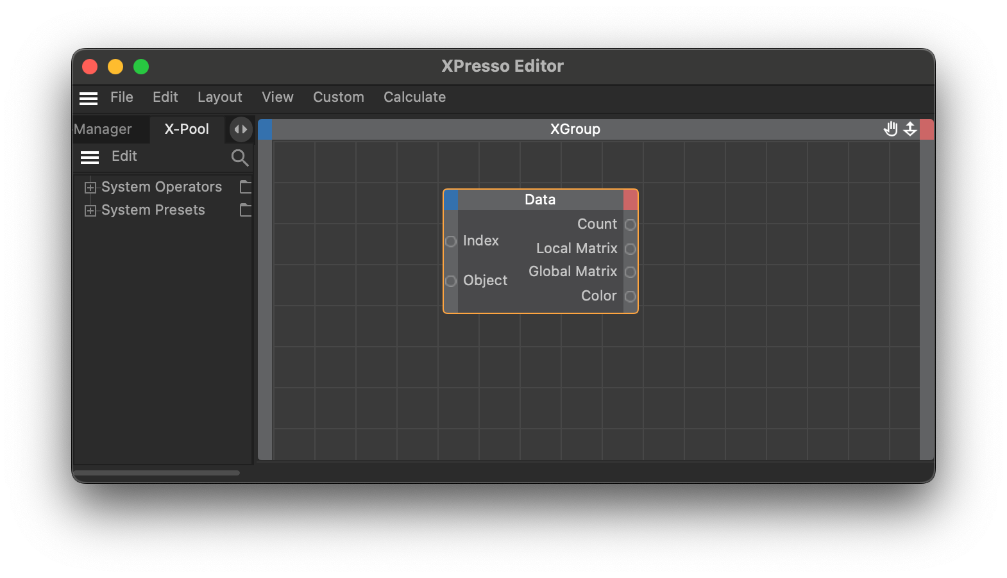Click folder icon beside System Operators
The width and height of the screenshot is (1007, 578).
(x=246, y=187)
